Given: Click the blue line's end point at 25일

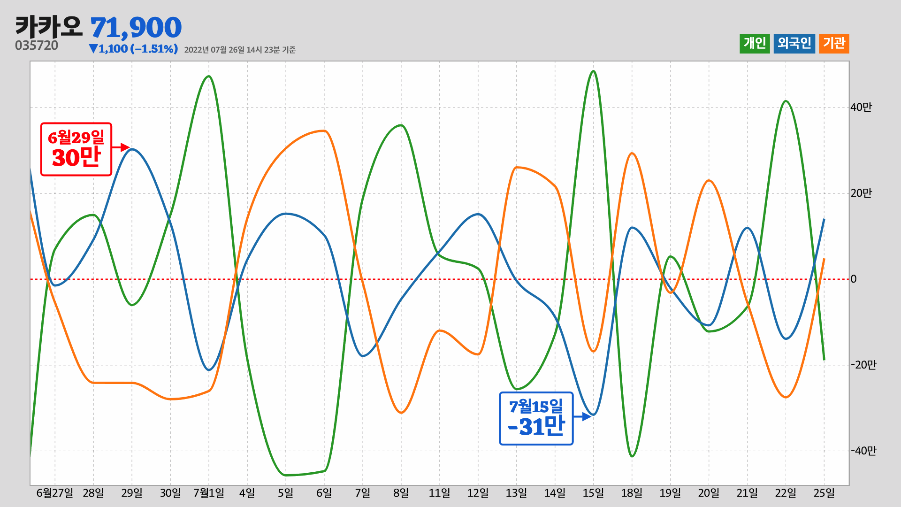Looking at the screenshot, I should coord(824,220).
